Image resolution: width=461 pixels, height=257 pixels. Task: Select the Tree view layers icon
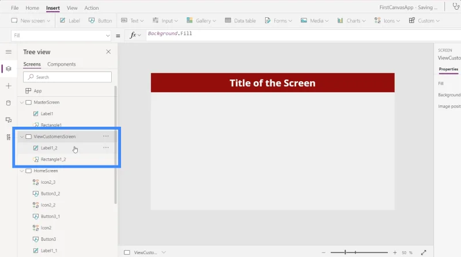tap(9, 69)
